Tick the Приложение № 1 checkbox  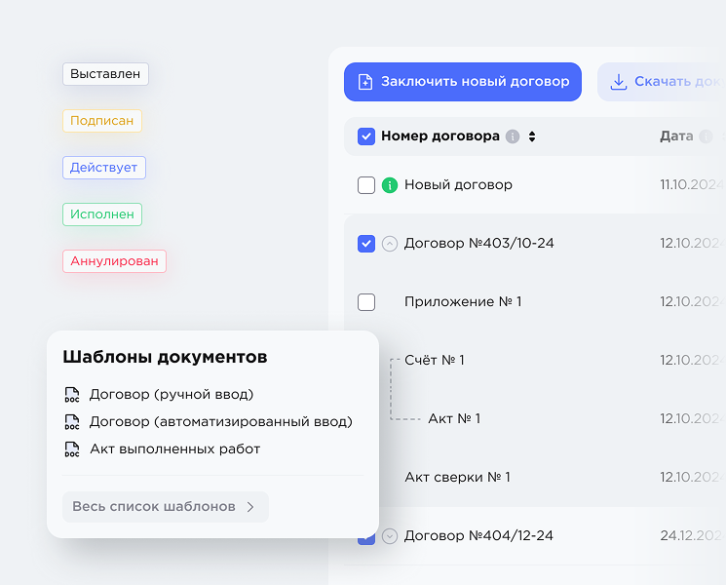(x=366, y=302)
